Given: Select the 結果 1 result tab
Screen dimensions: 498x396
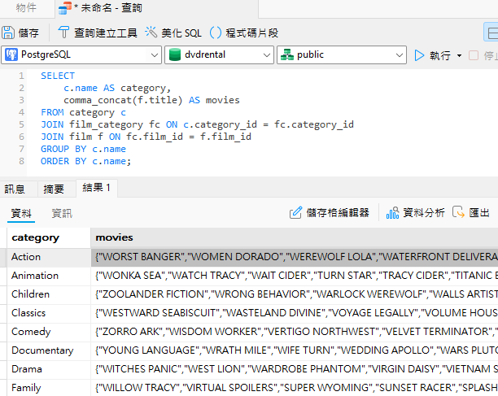Looking at the screenshot, I should [x=97, y=188].
